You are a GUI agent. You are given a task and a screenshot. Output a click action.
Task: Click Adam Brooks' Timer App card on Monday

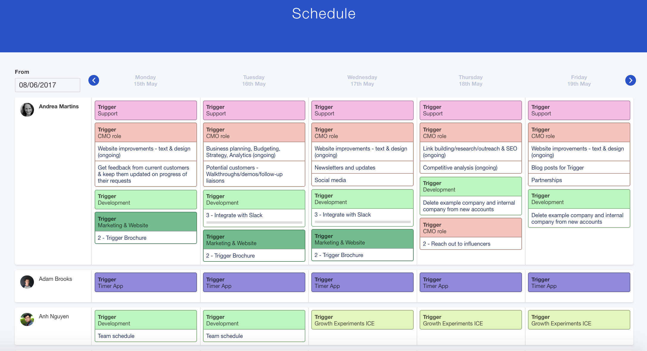click(146, 282)
